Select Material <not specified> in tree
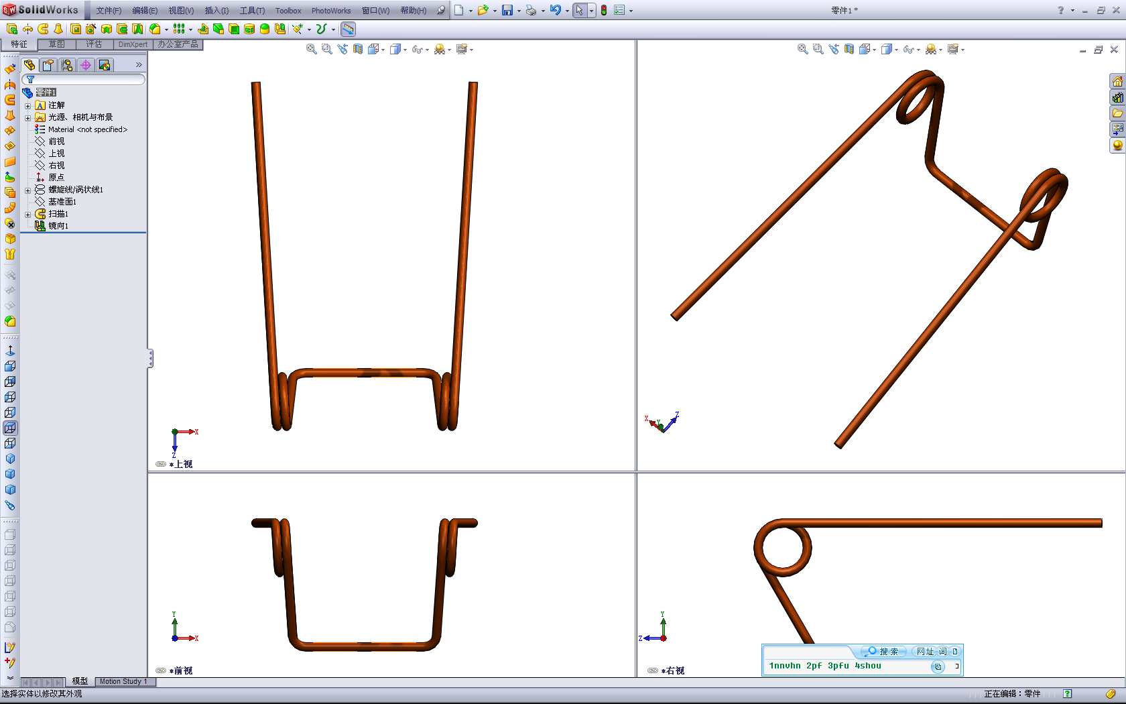Image resolution: width=1126 pixels, height=704 pixels. click(x=87, y=129)
